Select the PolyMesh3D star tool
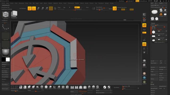The width and height of the screenshot is (170, 95). point(165,10)
